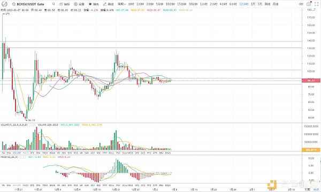Select StochRSI in the row under the volume chart
The height and width of the screenshot is (192, 321).
(x=127, y=153)
